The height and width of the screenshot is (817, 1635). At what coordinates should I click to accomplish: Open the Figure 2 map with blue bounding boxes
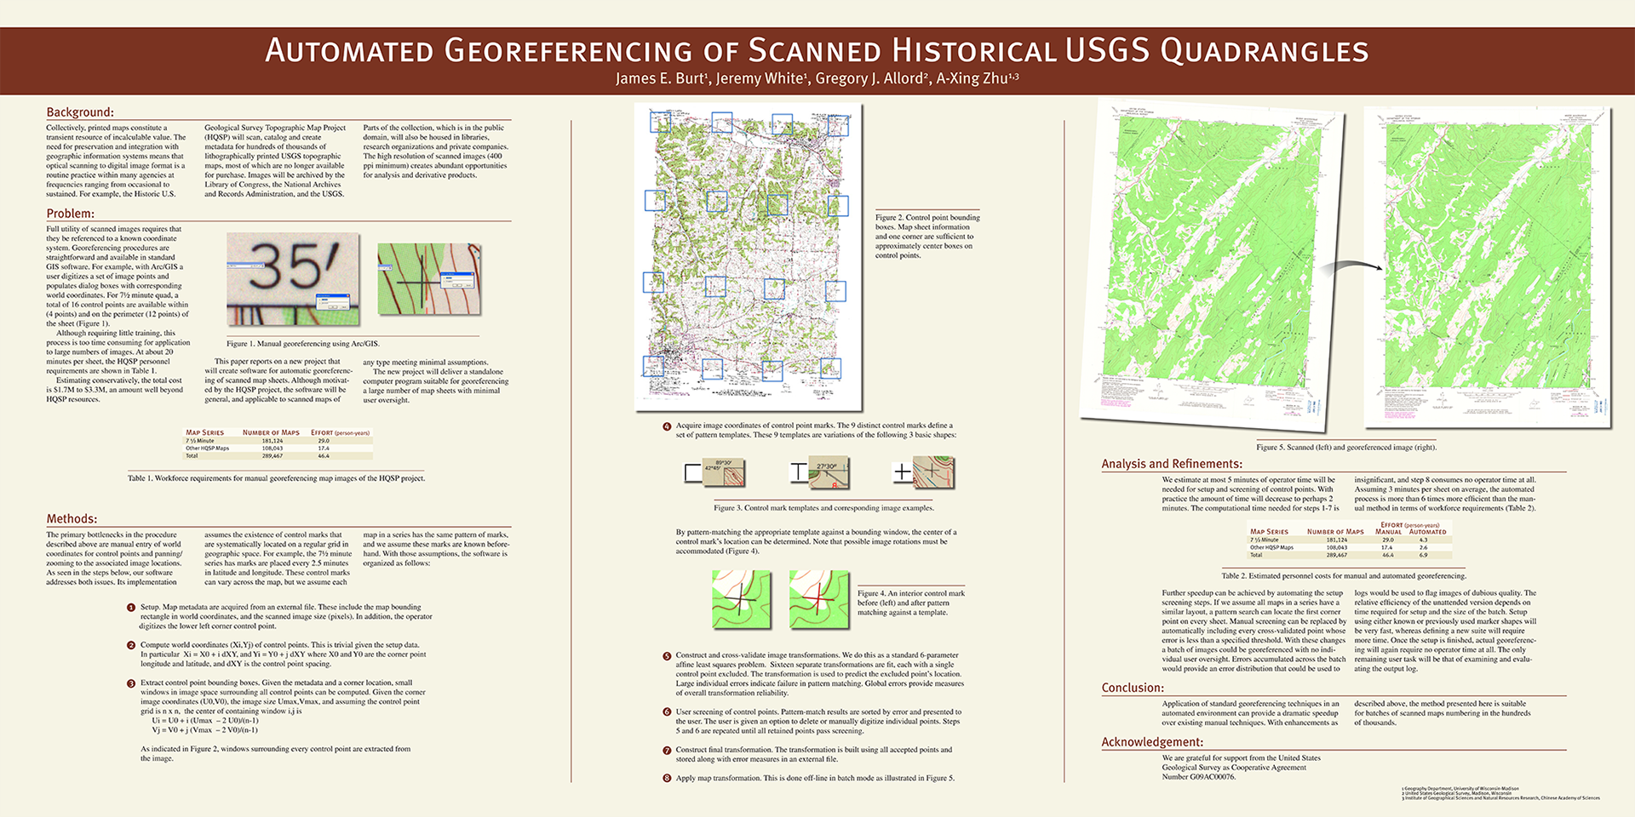tap(749, 257)
